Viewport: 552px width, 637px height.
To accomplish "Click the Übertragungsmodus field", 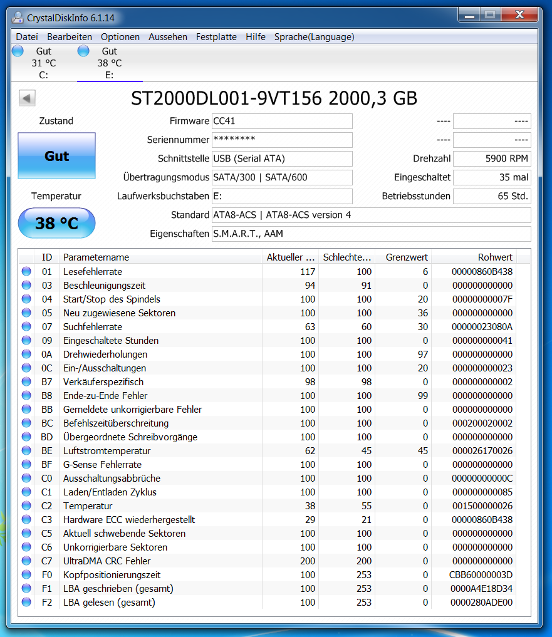I will tap(282, 177).
